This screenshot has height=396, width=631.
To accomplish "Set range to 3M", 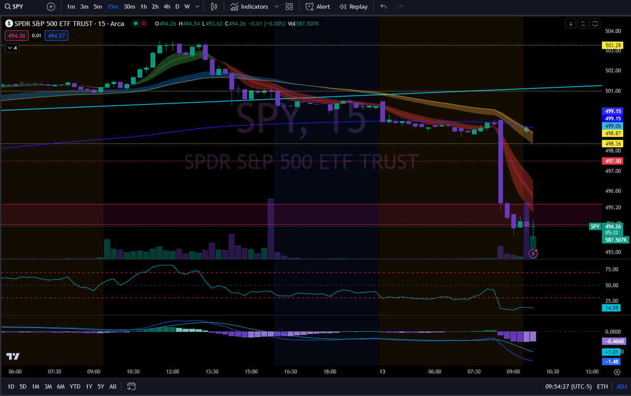I will pos(48,387).
